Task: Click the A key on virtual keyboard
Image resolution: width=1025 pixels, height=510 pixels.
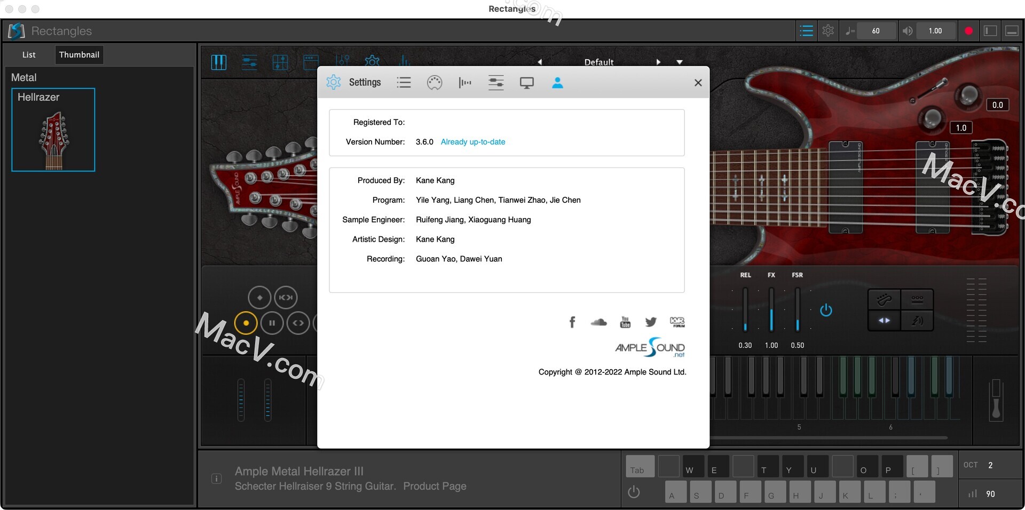Action: [x=676, y=492]
